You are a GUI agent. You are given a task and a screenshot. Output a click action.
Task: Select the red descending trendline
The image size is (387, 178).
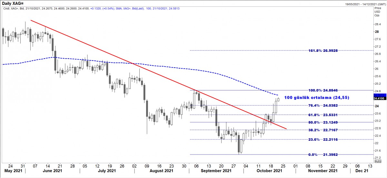pos(129,61)
